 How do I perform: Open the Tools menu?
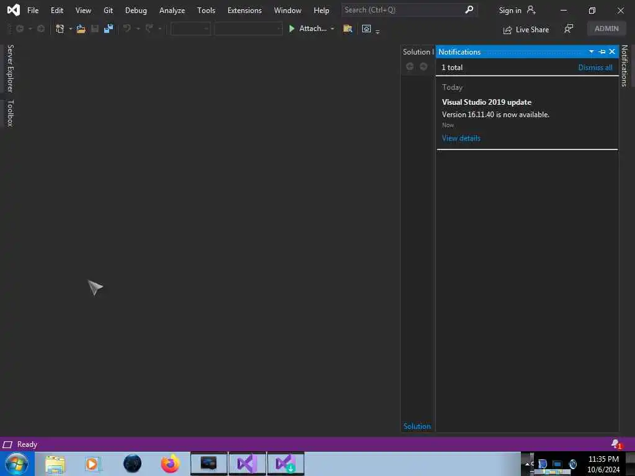206,10
